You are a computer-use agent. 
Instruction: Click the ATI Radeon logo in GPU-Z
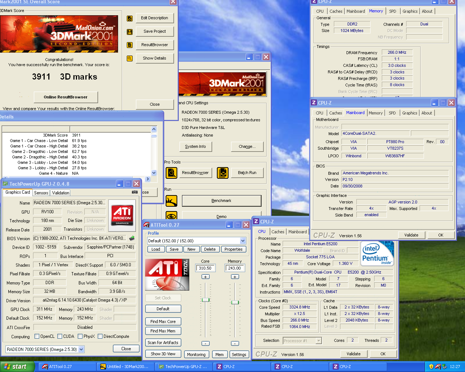click(x=122, y=215)
